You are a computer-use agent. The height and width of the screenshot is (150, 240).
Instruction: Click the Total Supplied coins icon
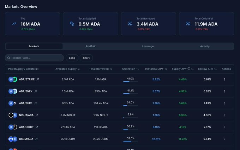click(72, 24)
